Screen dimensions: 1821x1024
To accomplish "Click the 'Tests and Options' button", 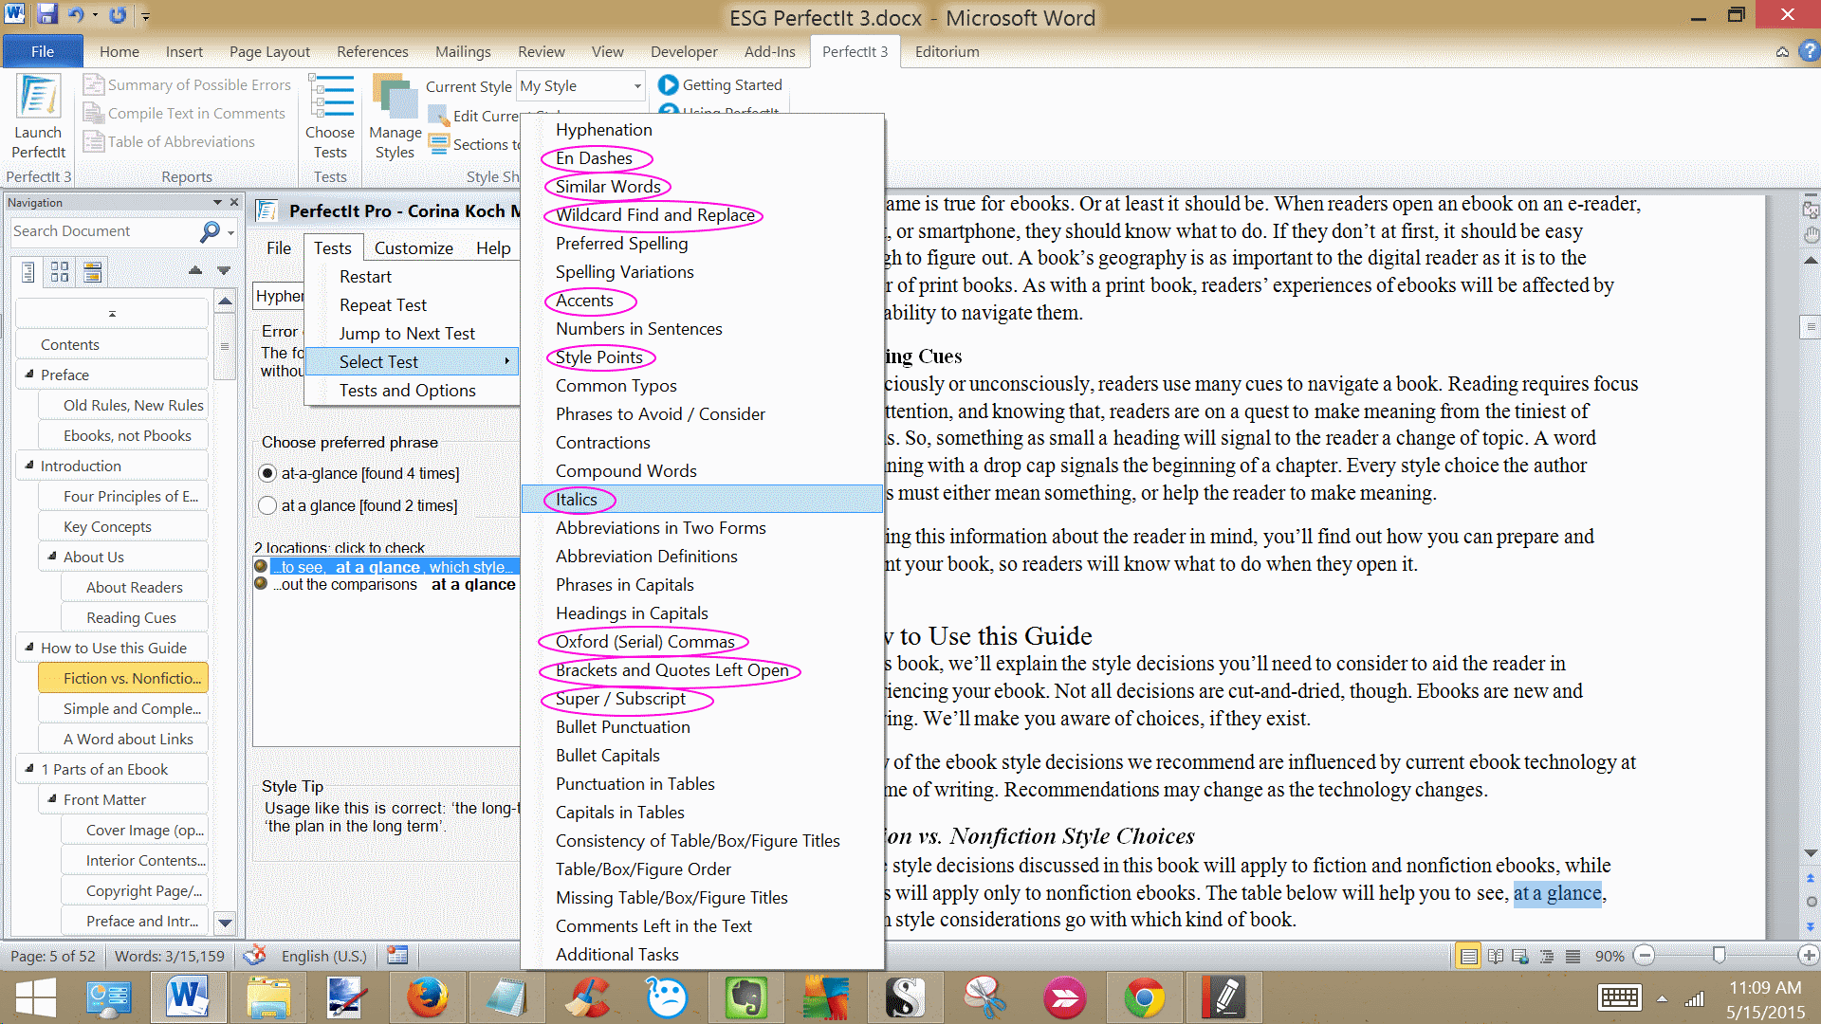I will (407, 390).
